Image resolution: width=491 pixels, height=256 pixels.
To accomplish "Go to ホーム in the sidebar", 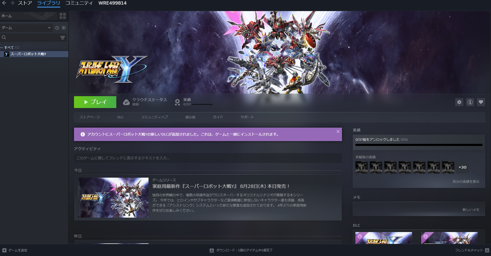I will [x=28, y=16].
